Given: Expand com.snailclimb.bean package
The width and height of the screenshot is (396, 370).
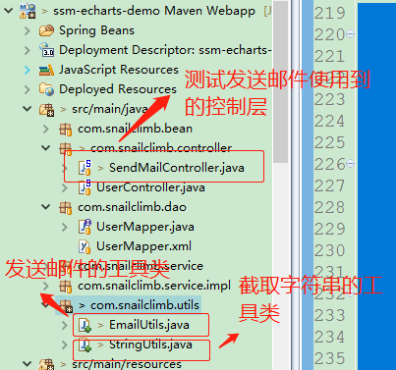Looking at the screenshot, I should [46, 129].
